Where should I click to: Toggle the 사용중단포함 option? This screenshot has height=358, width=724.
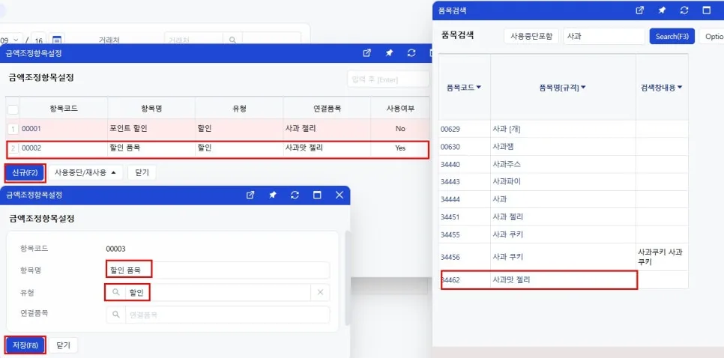pyautogui.click(x=531, y=37)
